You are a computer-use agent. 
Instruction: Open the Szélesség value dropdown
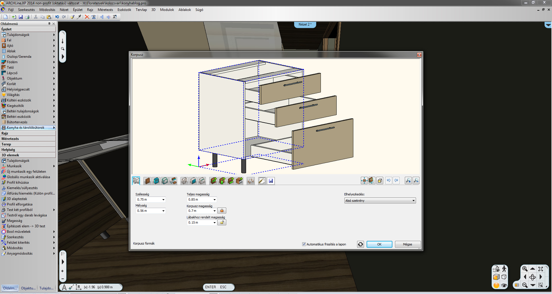click(163, 200)
